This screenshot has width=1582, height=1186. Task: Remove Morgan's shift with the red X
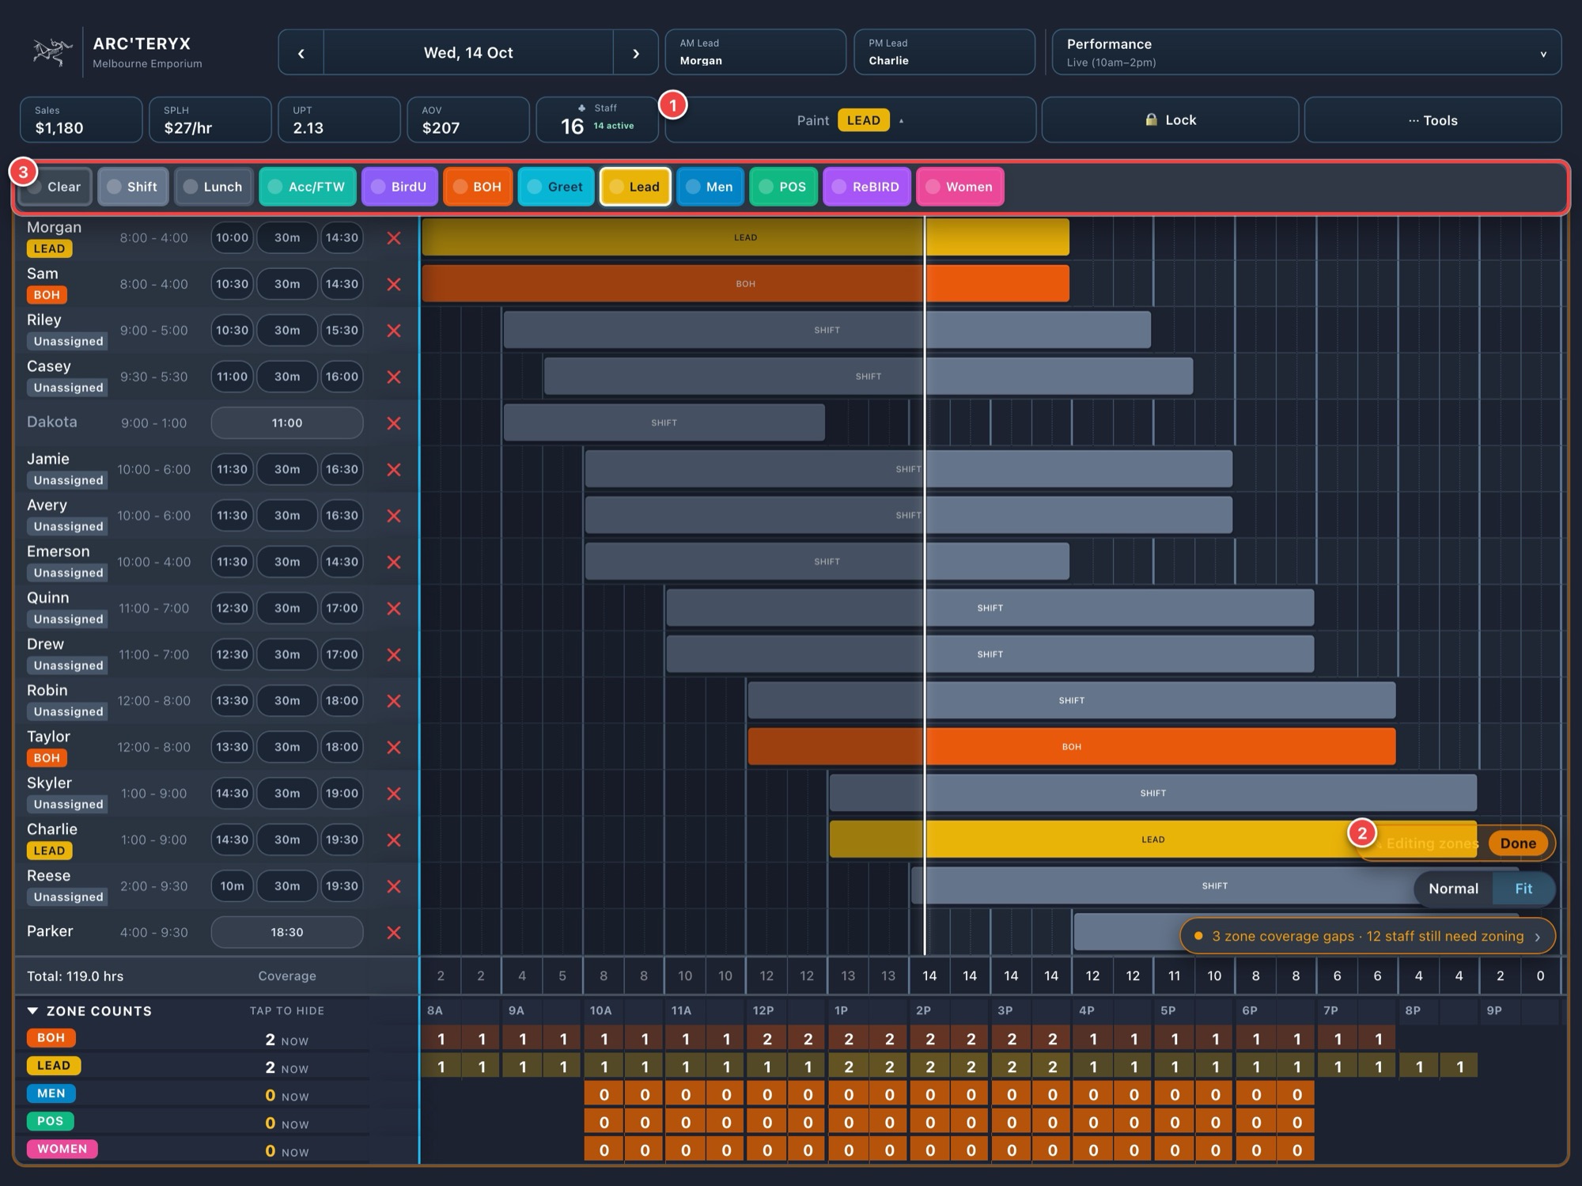coord(393,238)
